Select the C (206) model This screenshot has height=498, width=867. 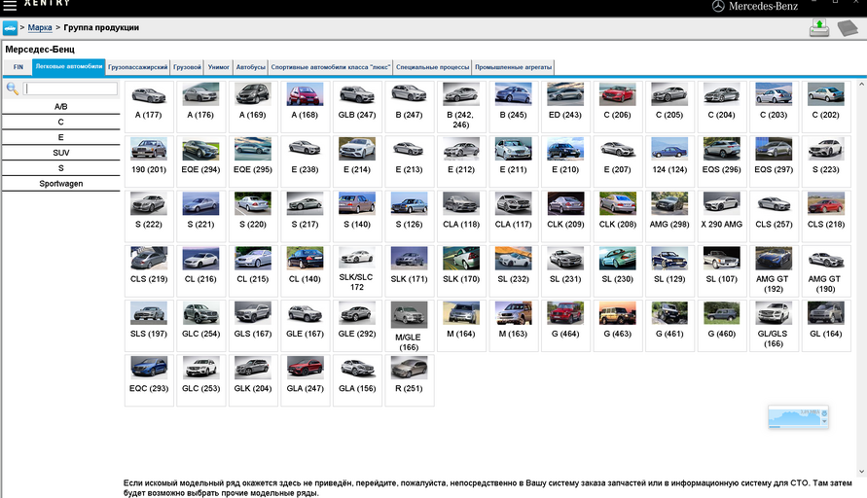(617, 107)
